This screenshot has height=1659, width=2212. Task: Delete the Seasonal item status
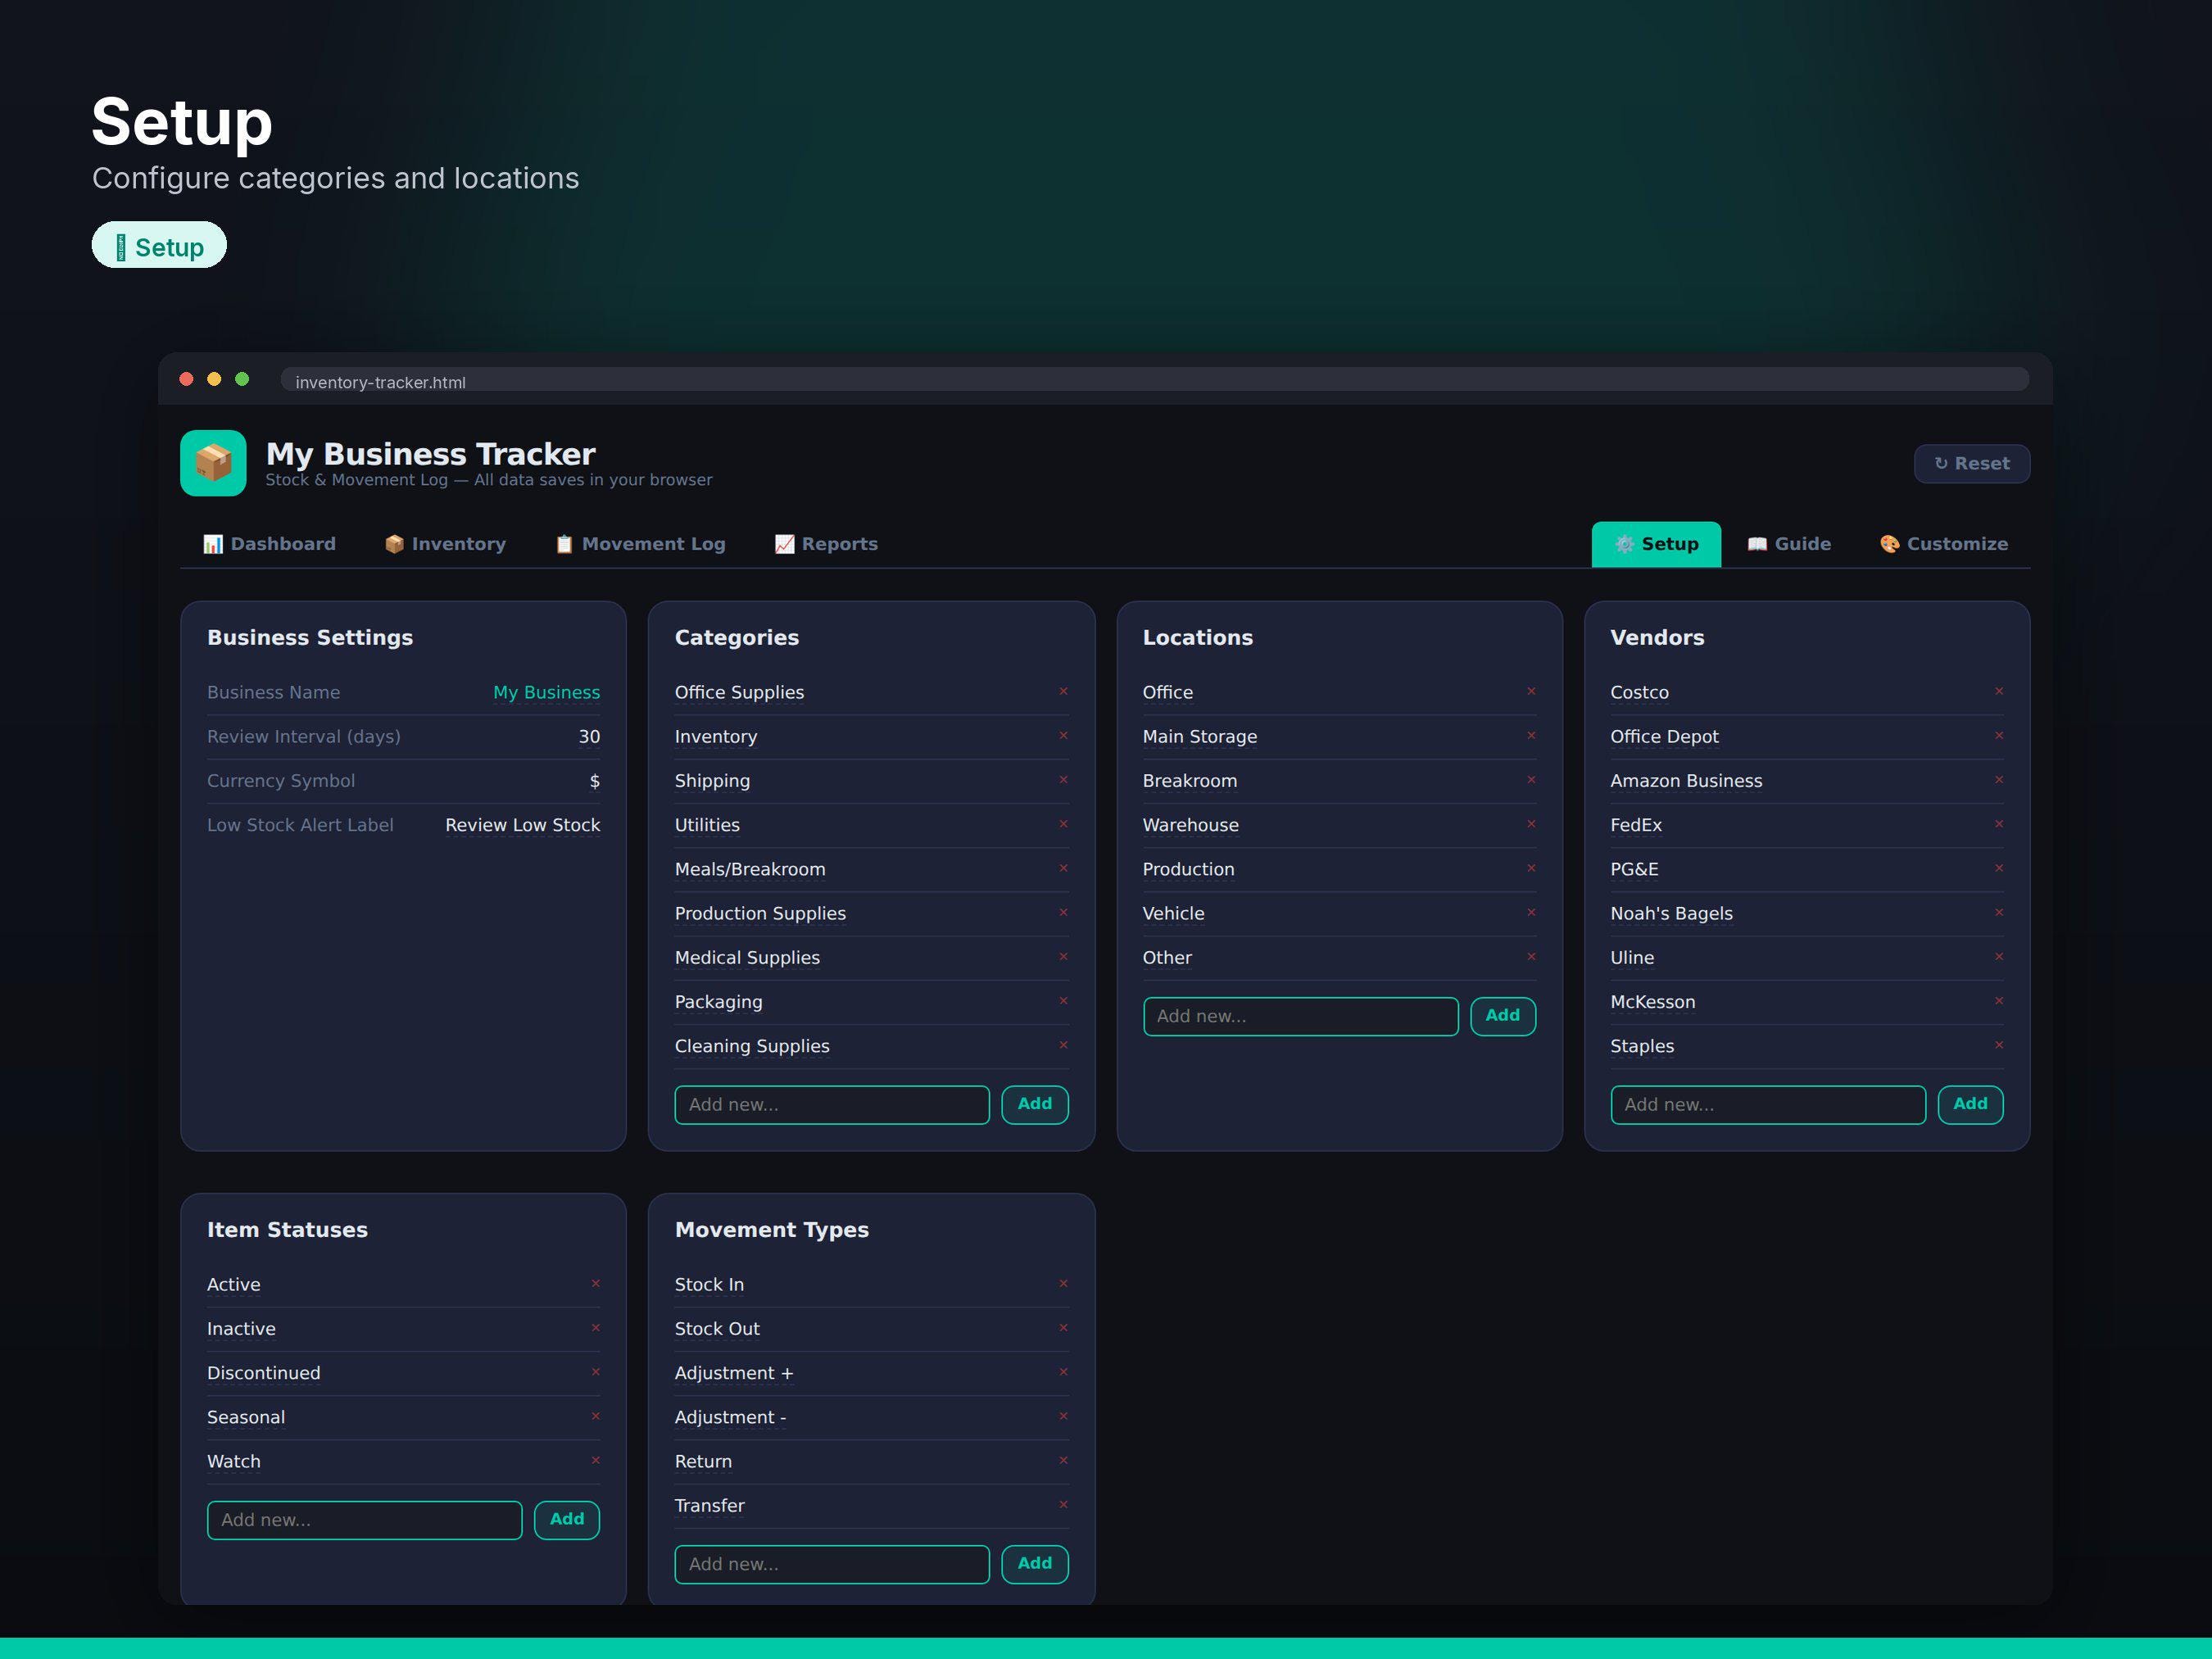[595, 1416]
